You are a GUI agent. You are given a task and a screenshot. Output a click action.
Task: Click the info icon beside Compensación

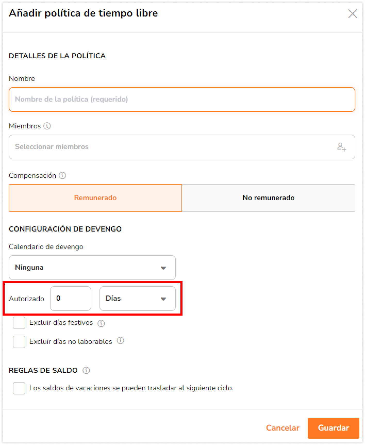tap(62, 176)
